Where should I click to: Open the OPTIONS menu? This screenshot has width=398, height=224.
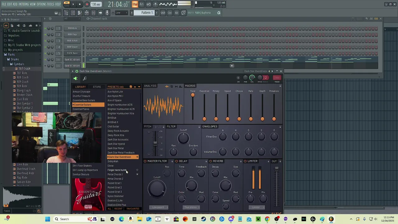point(41,4)
